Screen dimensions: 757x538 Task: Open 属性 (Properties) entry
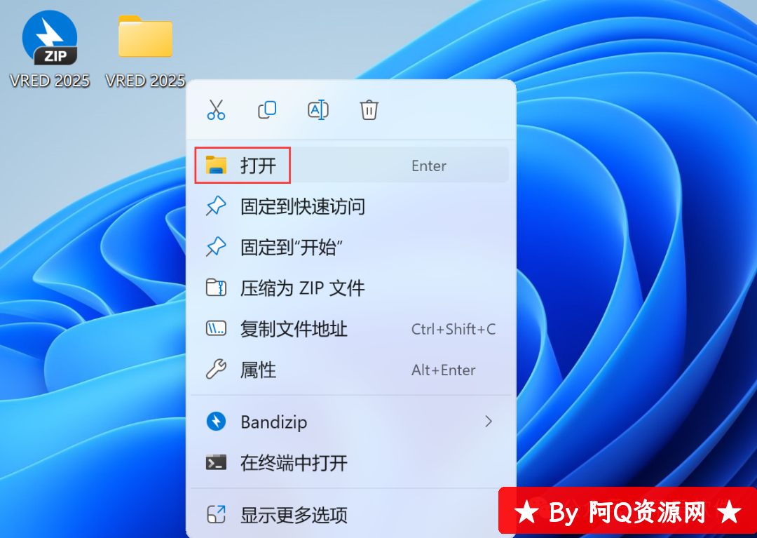(351, 370)
